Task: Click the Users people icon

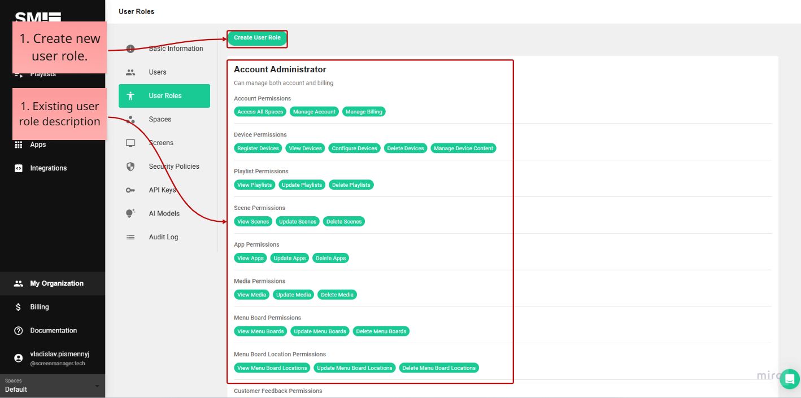Action: coord(130,72)
